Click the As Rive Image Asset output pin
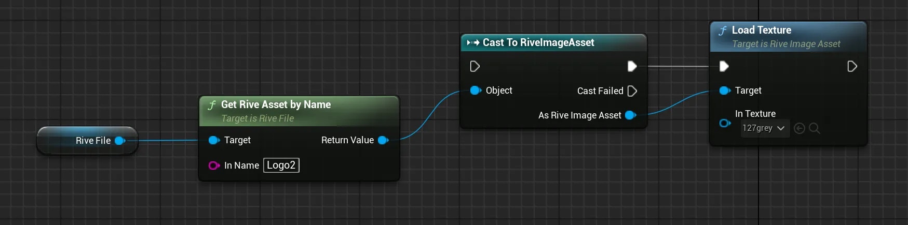The width and height of the screenshot is (908, 225). [631, 115]
